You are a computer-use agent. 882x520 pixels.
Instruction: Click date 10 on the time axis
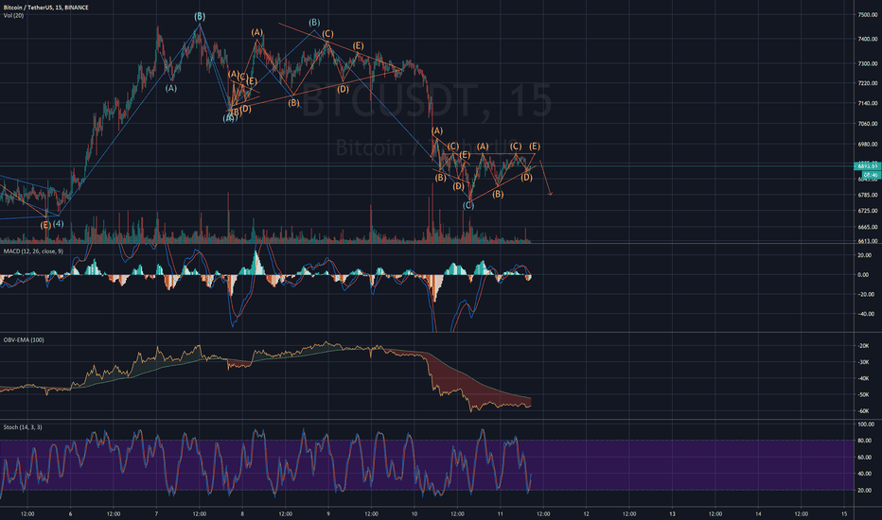(414, 513)
